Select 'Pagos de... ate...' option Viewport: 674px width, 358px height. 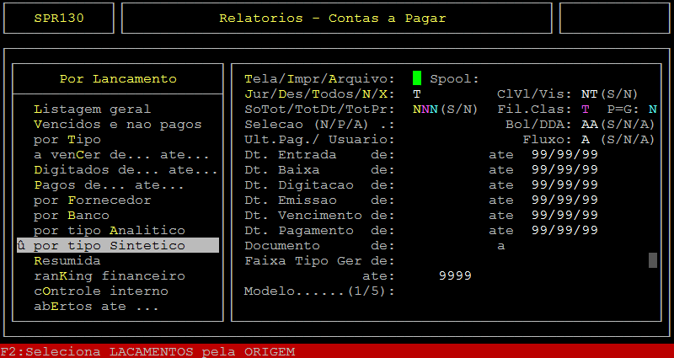(109, 184)
